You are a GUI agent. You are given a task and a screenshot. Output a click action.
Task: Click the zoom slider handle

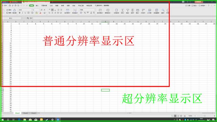click(x=205, y=116)
